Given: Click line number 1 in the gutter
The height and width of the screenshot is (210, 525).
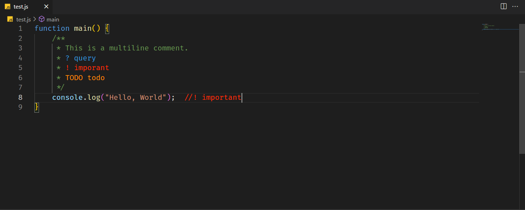Looking at the screenshot, I should pyautogui.click(x=20, y=28).
